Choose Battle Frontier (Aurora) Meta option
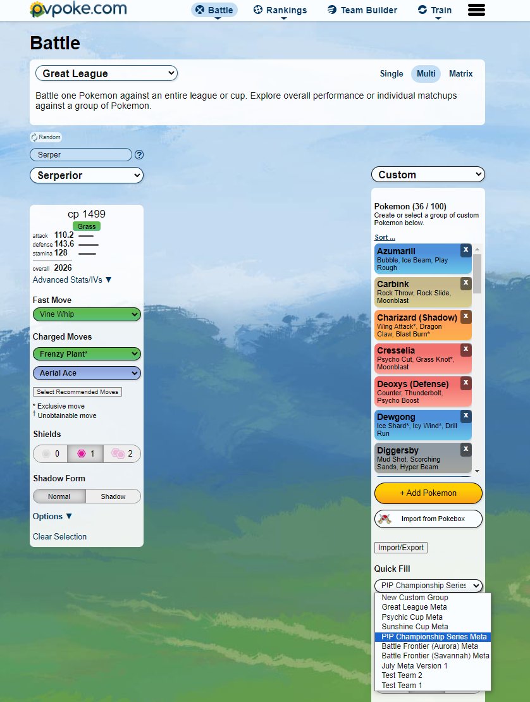Image resolution: width=530 pixels, height=702 pixels. point(433,646)
